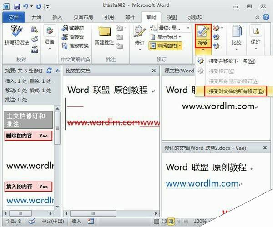
Task: Select 接受并移到下一条(M) menu item
Action: [x=234, y=61]
